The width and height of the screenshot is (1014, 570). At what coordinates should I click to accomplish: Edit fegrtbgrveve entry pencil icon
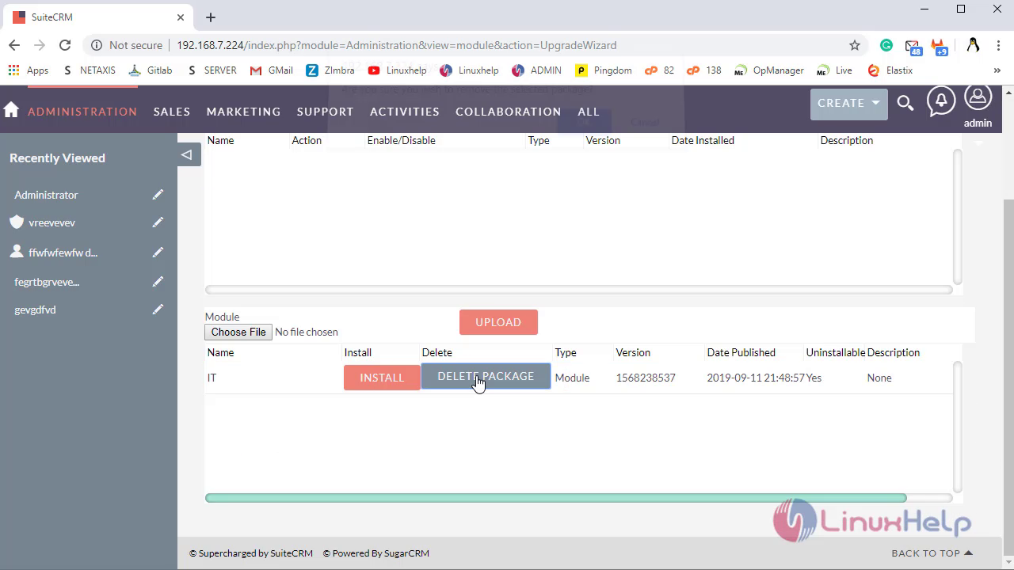[x=158, y=282]
